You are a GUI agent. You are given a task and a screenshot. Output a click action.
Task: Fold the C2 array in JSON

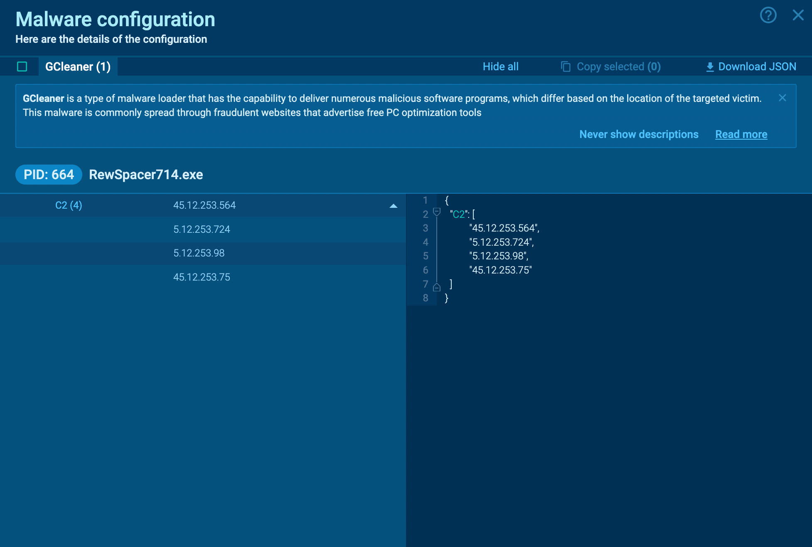pyautogui.click(x=436, y=212)
